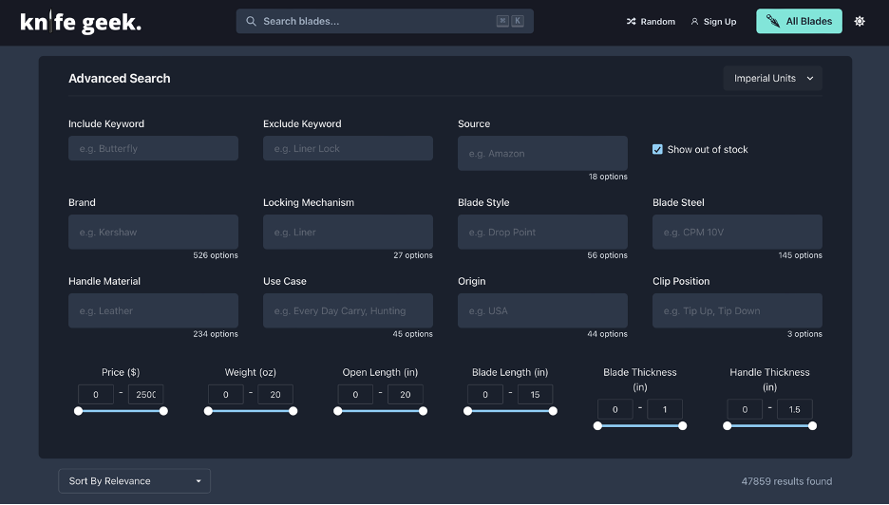
Task: Click the Weight maximum slider handle
Action: tap(293, 411)
